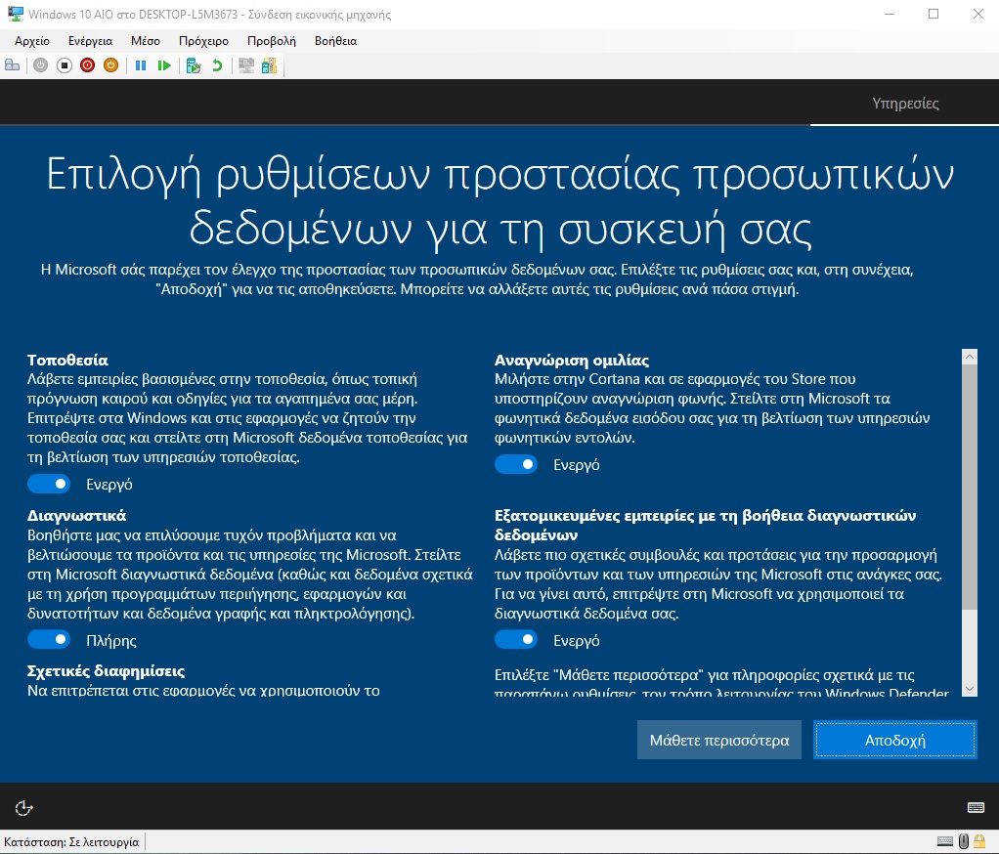999x854 pixels.
Task: Click the mouse status icon in status bar
Action: coord(964,842)
